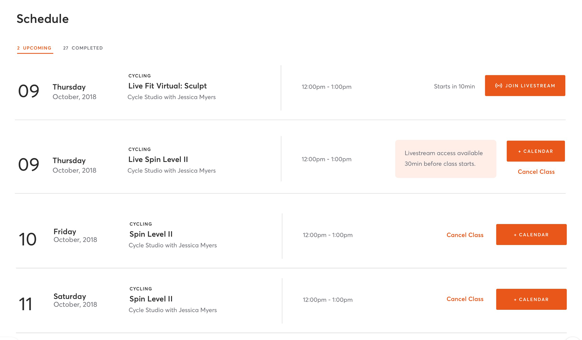Click the CYCLING label above Live Fit Virtual
Viewport: 582px width, 340px height.
(139, 76)
